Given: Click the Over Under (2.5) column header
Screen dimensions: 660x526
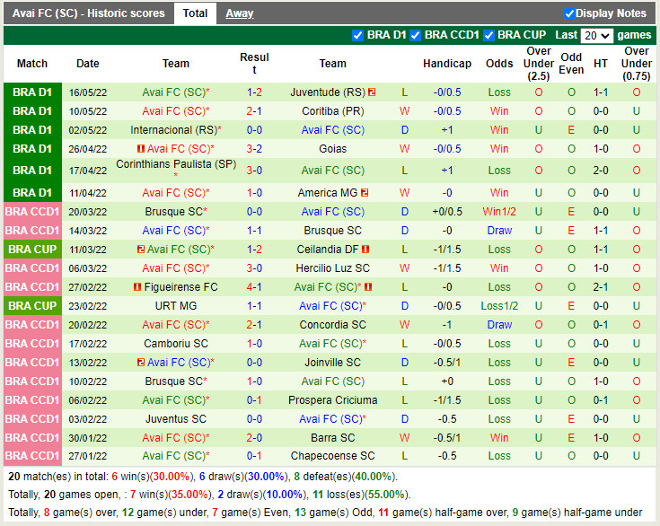Looking at the screenshot, I should [539, 64].
